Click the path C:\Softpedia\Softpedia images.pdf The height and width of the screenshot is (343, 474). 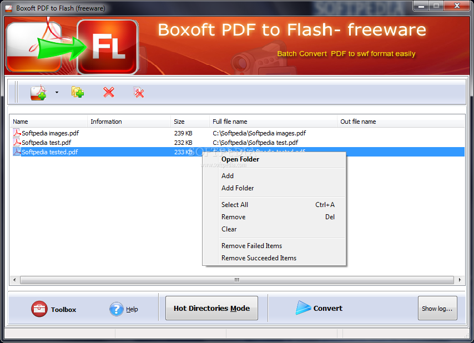[x=259, y=133]
